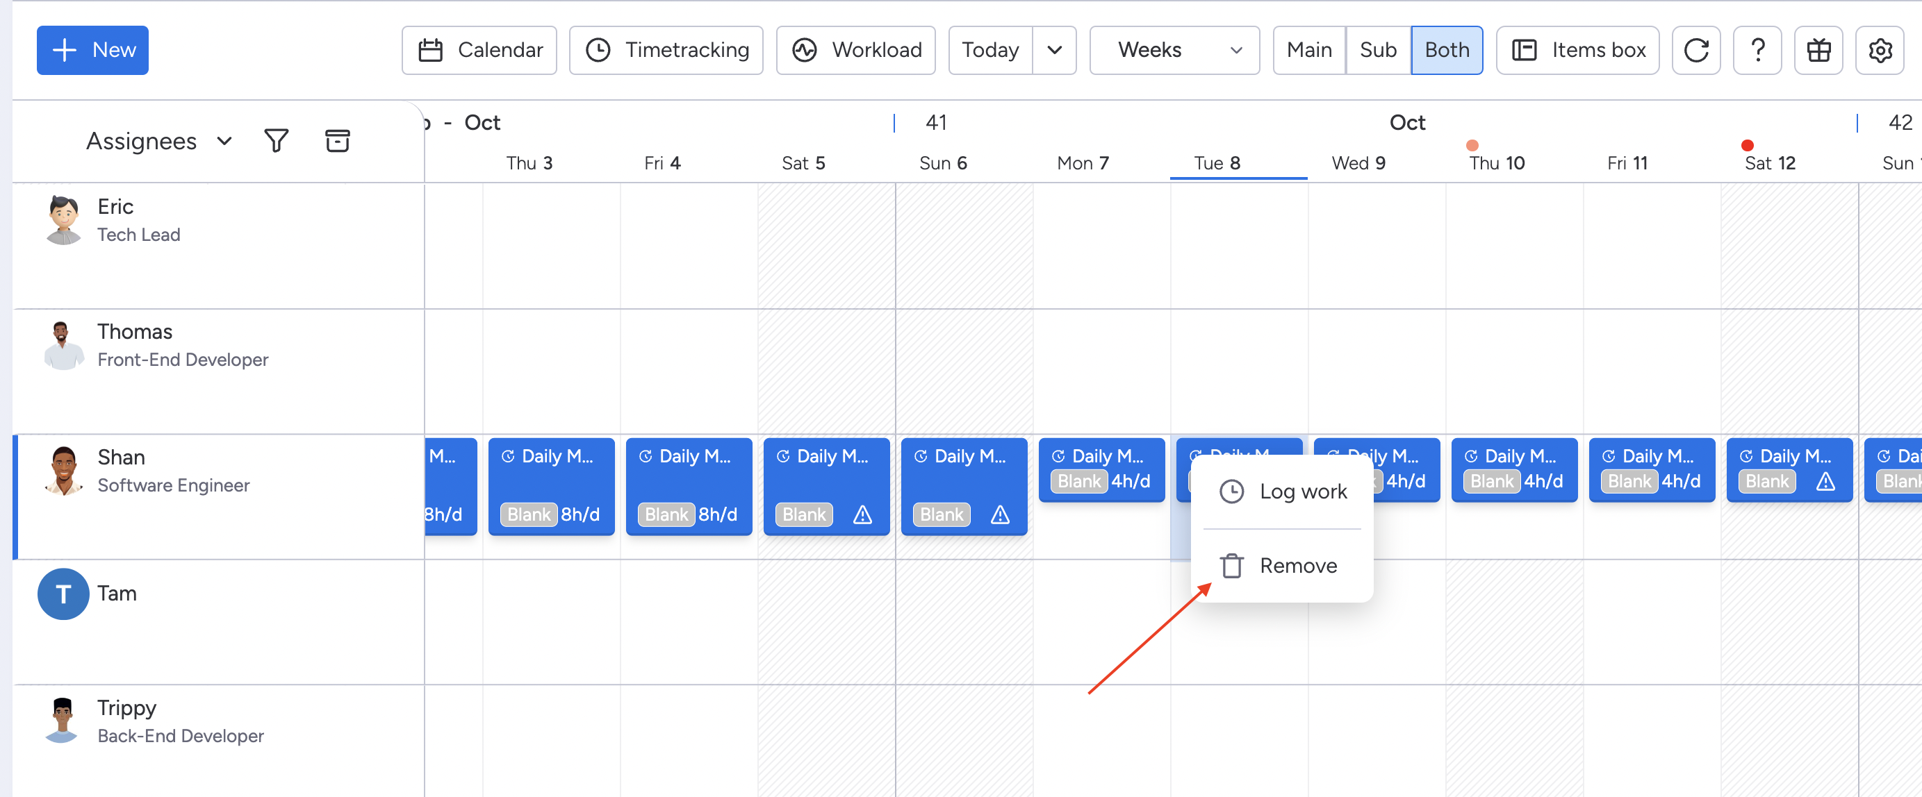Open the archive box icon in the sidebar
The image size is (1922, 797).
[x=337, y=140]
